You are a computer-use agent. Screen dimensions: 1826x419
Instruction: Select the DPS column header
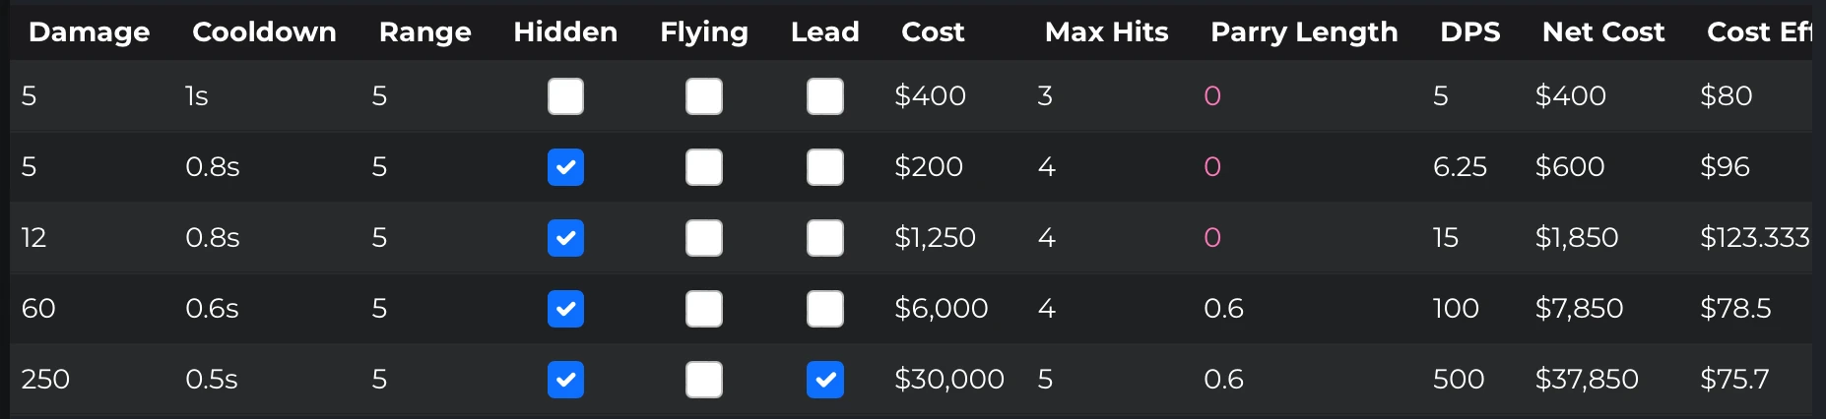[x=1469, y=32]
